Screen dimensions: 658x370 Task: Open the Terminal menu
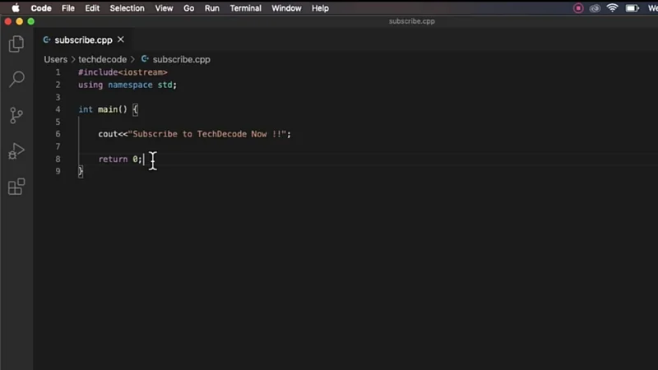pos(246,8)
